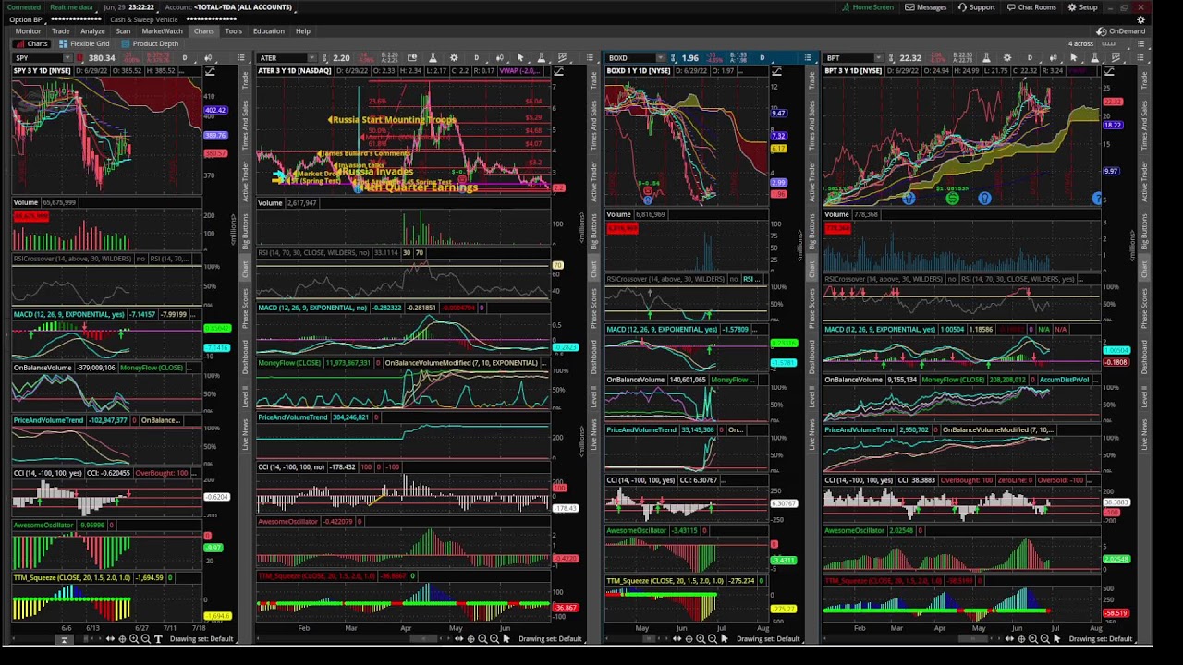Open ATER timeframe D selector
Image resolution: width=1183 pixels, height=665 pixels.
tap(477, 58)
